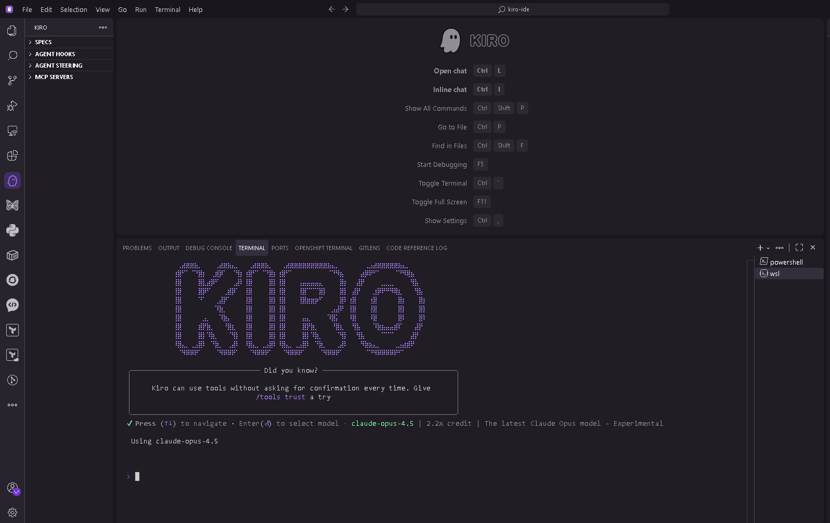Click the Kiro ghost icon in sidebar
Image resolution: width=830 pixels, height=523 pixels.
tap(12, 180)
